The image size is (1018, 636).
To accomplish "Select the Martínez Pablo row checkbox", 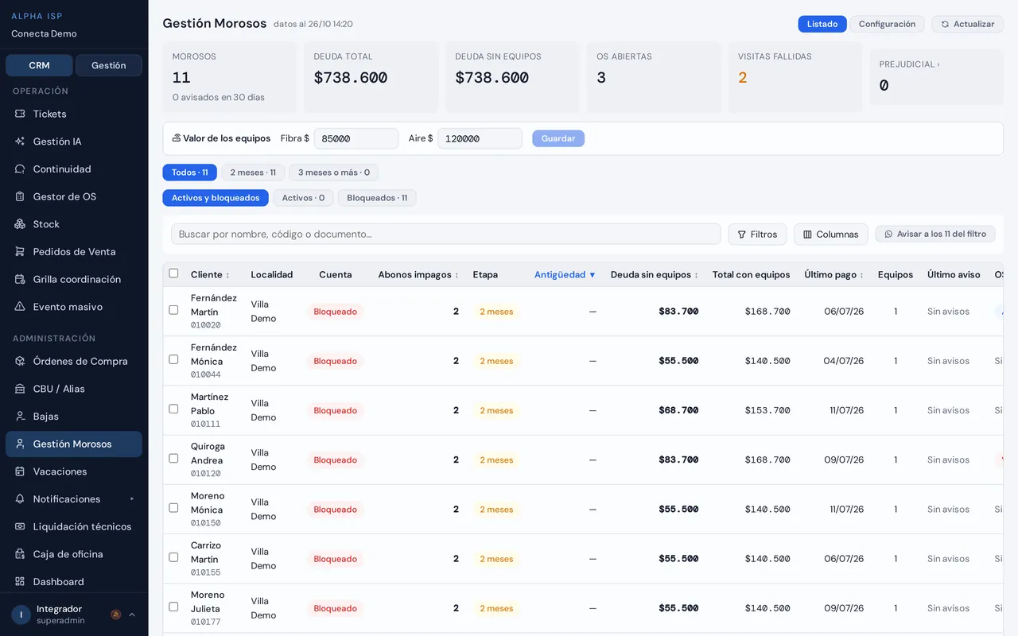I will (173, 409).
